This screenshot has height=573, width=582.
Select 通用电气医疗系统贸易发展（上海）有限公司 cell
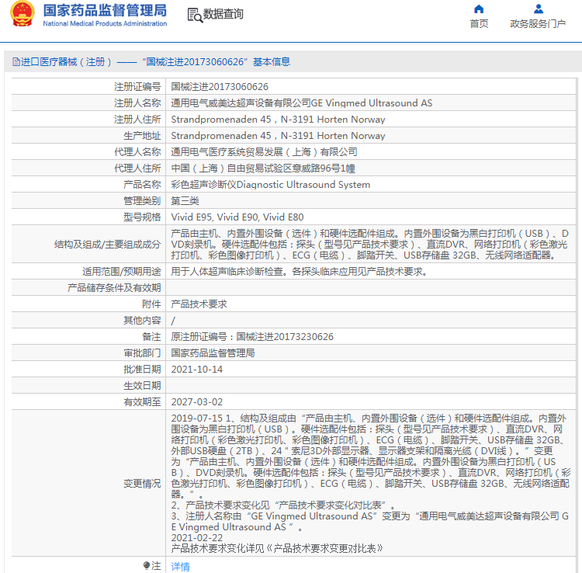264,152
